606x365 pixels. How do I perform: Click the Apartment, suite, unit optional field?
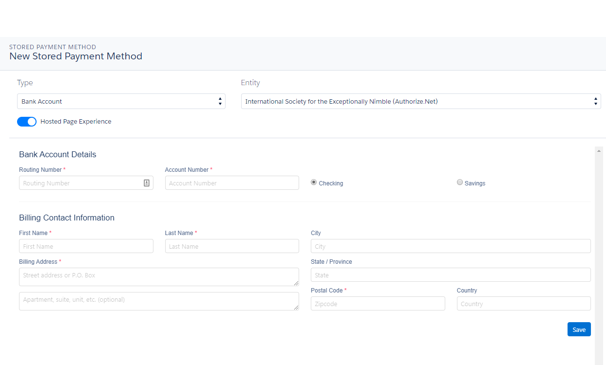pyautogui.click(x=159, y=301)
